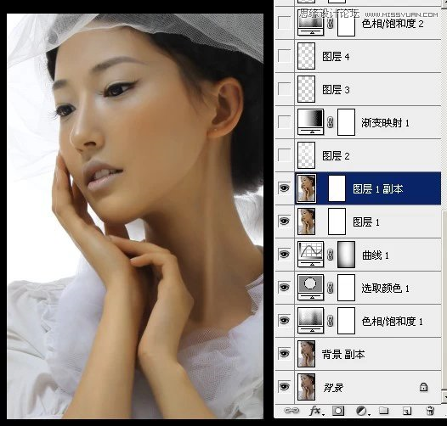Screen dimensions: 447x426
Task: Create a new layer with the footer icon
Action: (407, 411)
